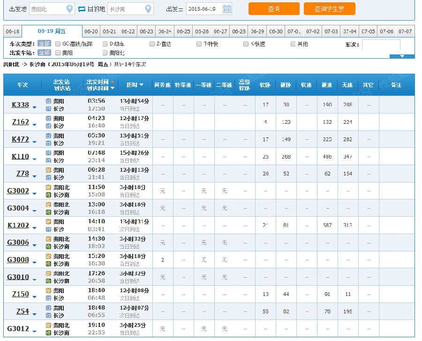Click origin-station icon in K338 row

[x=48, y=101]
